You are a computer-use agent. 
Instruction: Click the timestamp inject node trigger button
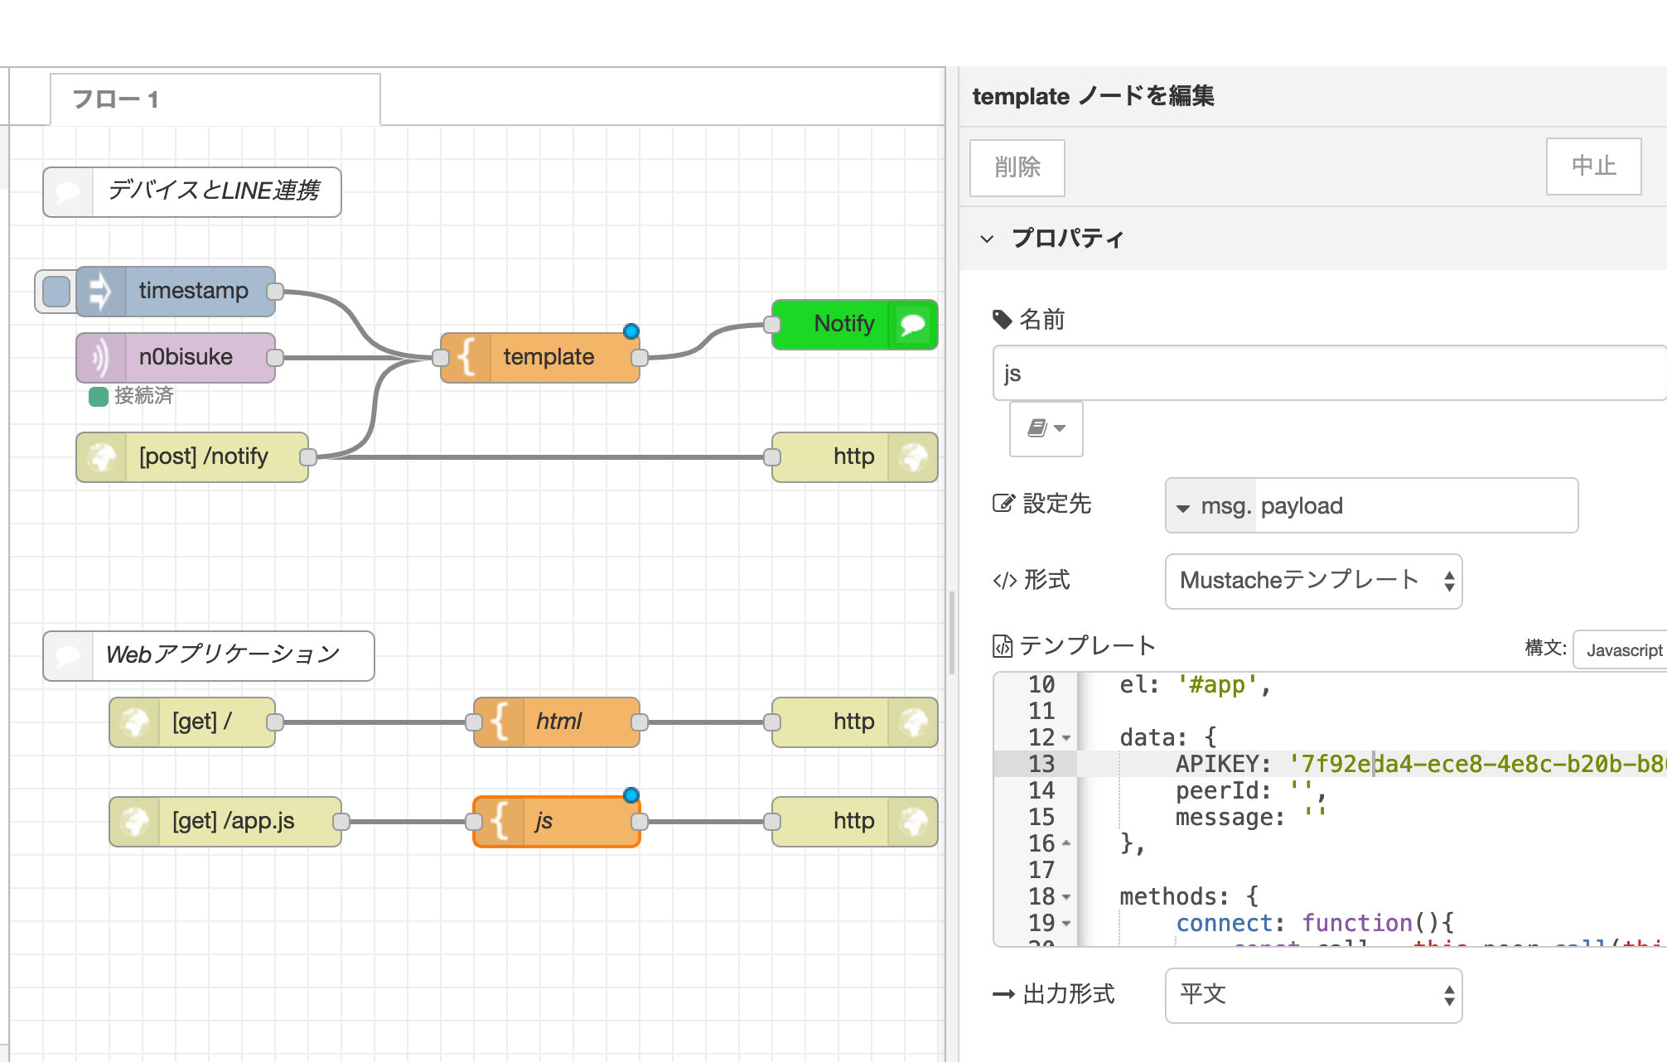pos(56,292)
